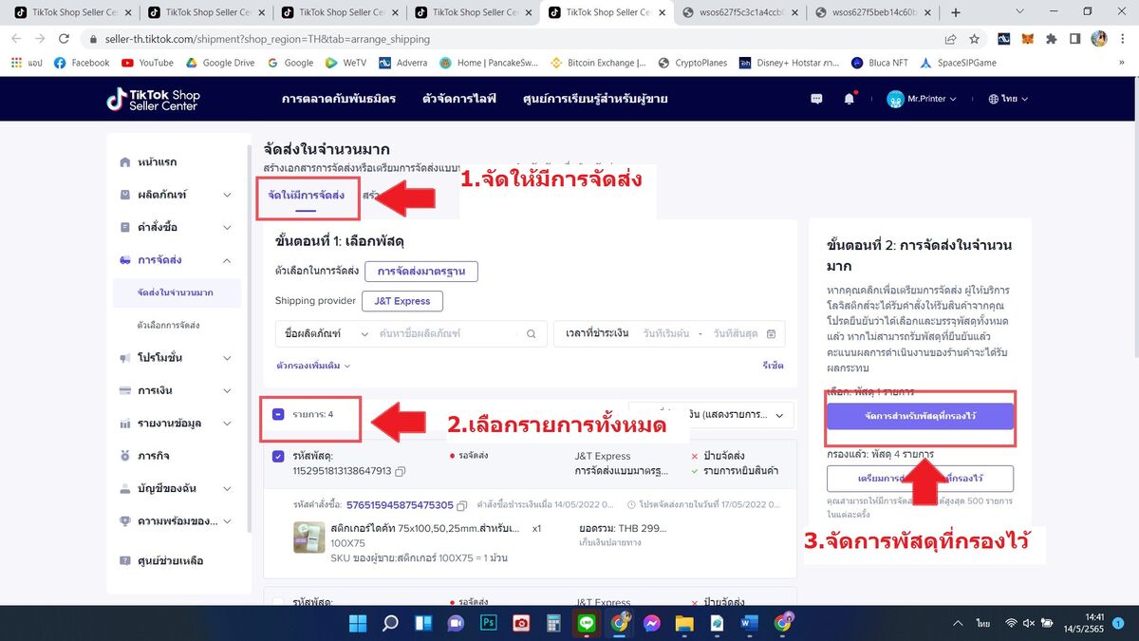Open the notifications bell

click(x=850, y=99)
